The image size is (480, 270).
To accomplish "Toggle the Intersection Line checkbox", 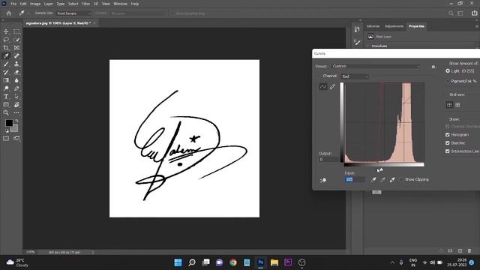I will pyautogui.click(x=448, y=151).
